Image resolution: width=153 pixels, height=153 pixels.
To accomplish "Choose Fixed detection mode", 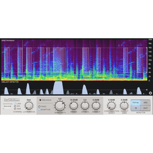I will 40,106.
